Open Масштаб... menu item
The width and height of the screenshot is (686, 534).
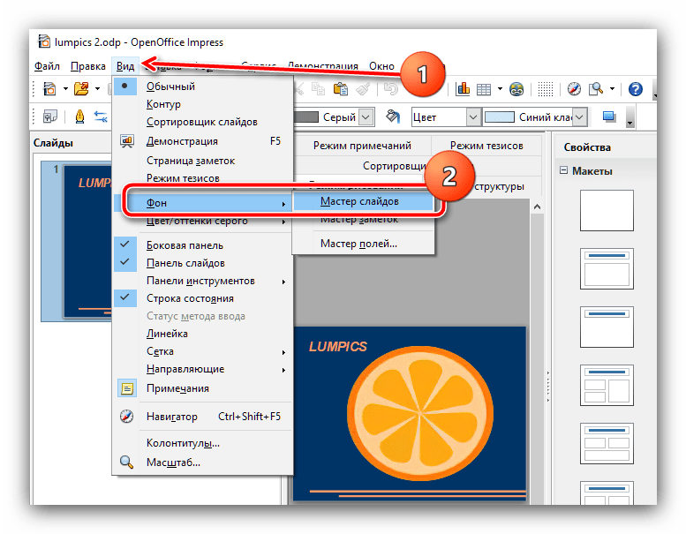(202, 463)
